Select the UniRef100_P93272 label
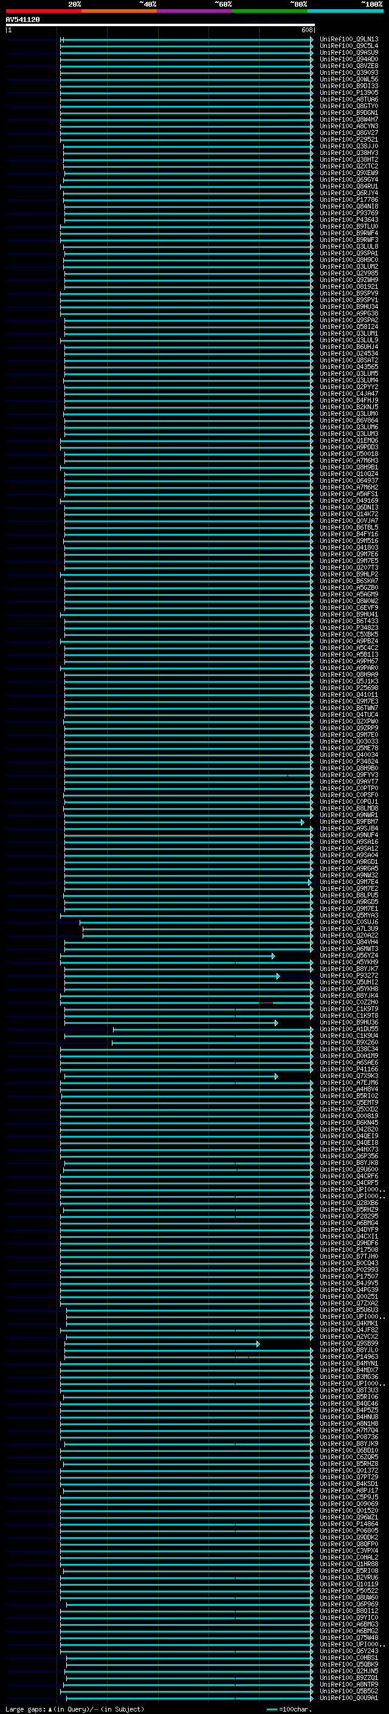Viewport: 389px width, 1714px height. click(x=349, y=976)
